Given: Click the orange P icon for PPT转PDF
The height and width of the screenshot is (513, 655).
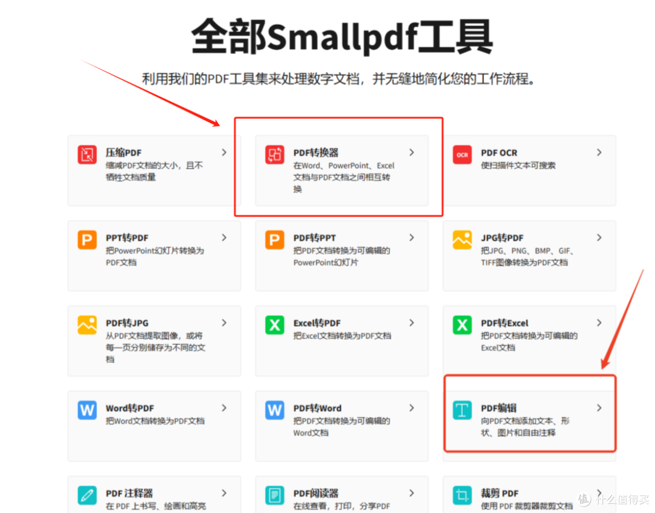Looking at the screenshot, I should (87, 240).
